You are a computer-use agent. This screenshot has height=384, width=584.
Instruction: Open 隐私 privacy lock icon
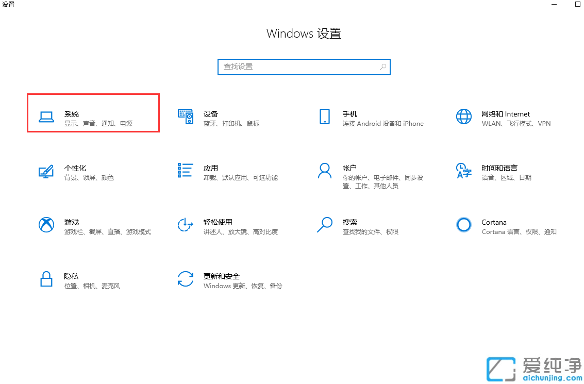coord(46,280)
